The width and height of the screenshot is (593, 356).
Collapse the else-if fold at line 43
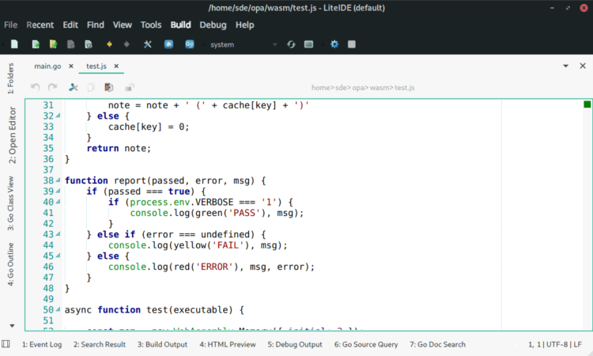click(x=58, y=234)
